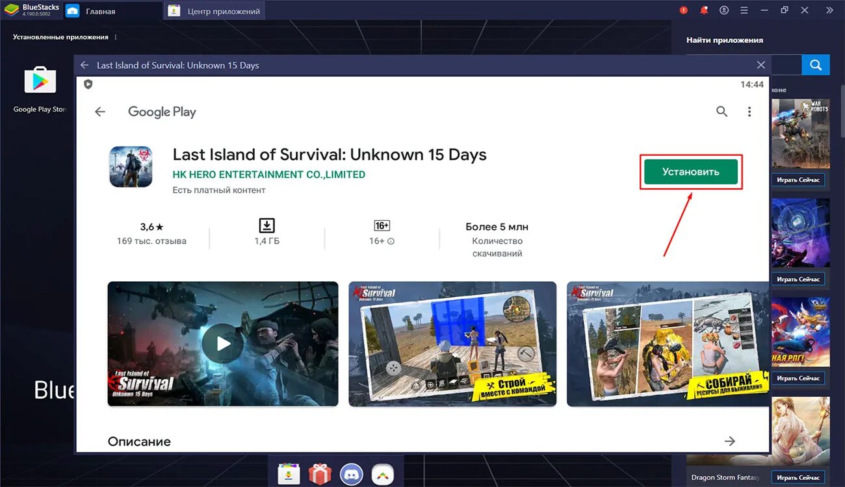Click the 16+ age rating badge
The height and width of the screenshot is (487, 845).
click(382, 225)
